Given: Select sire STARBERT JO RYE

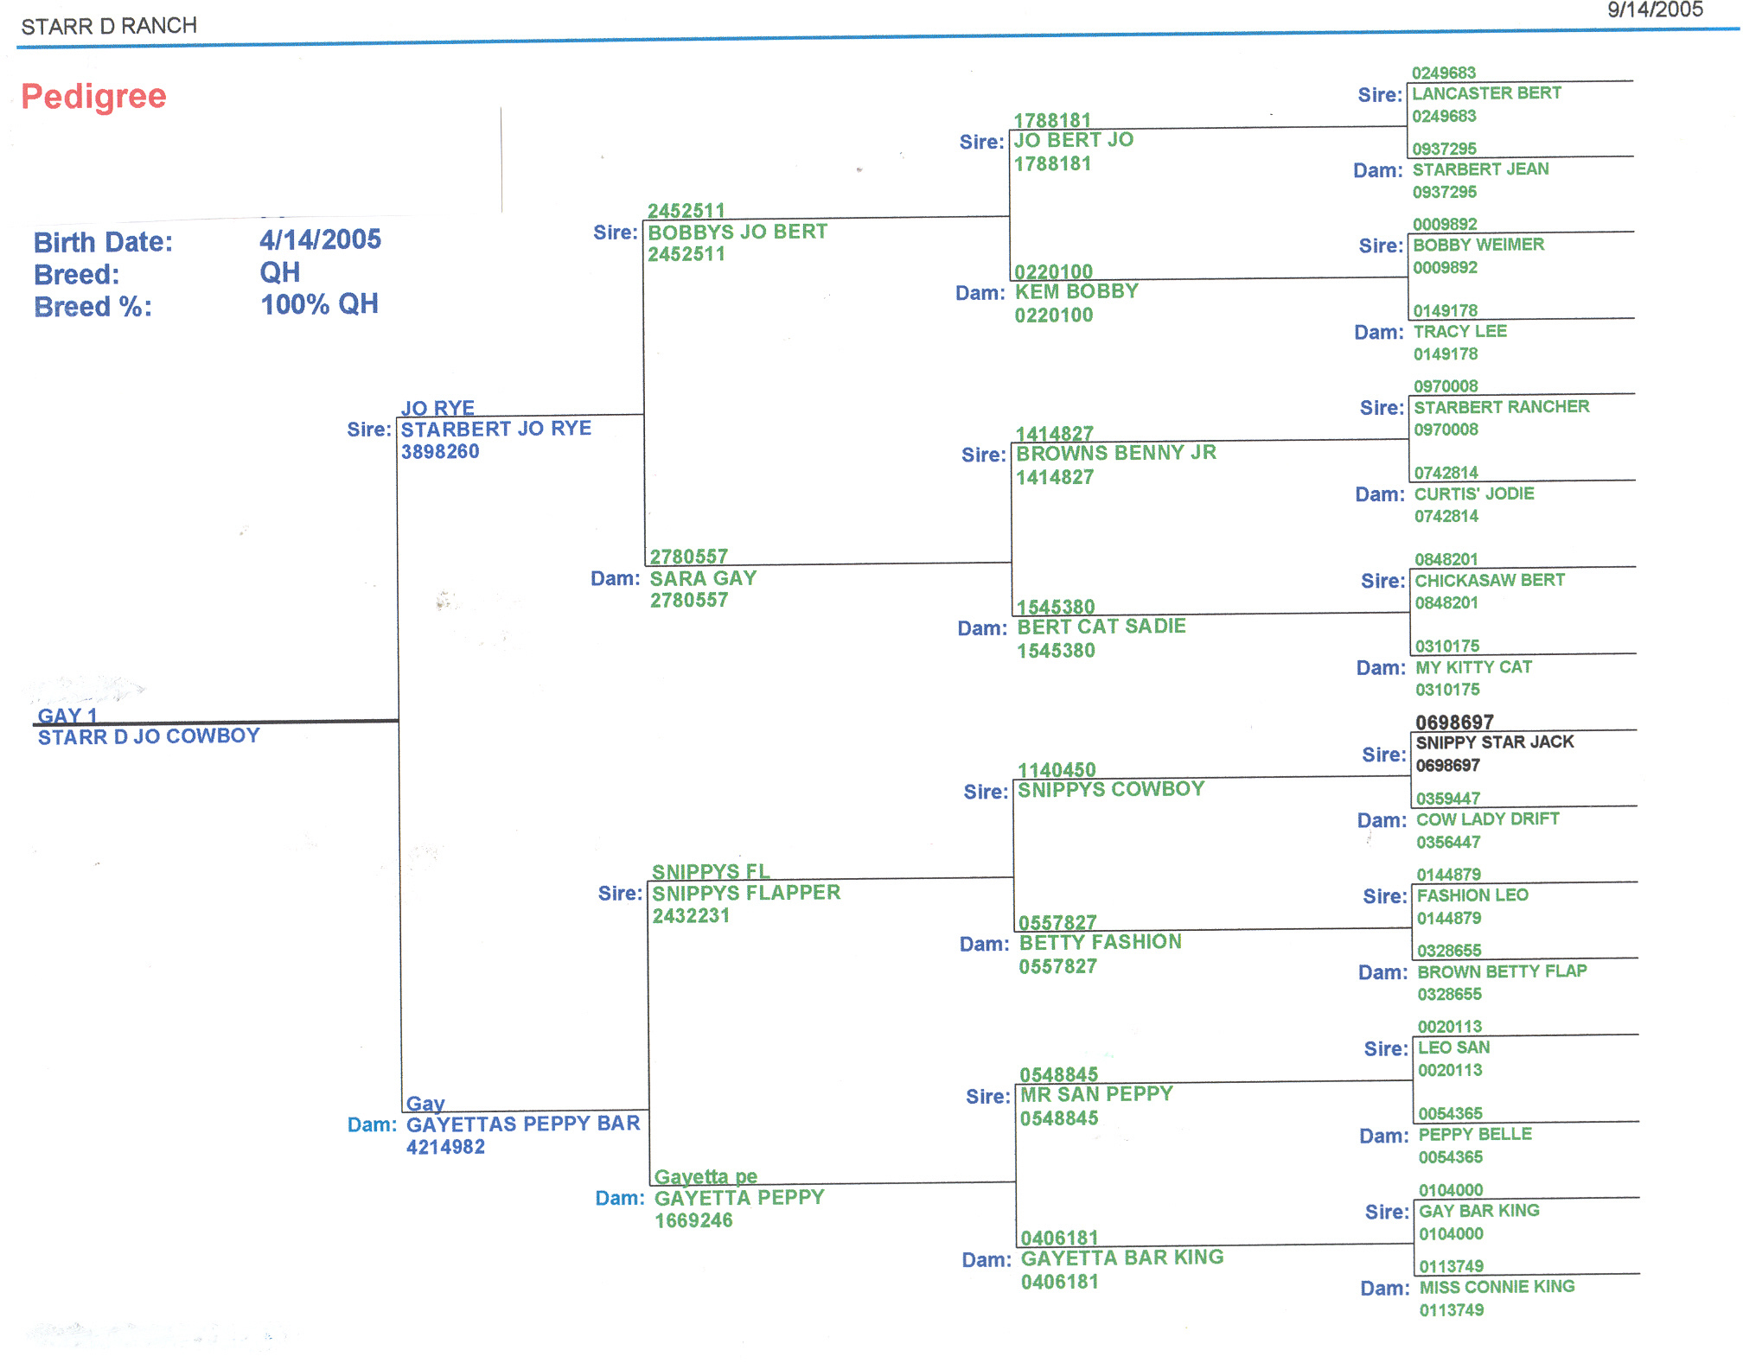Looking at the screenshot, I should point(495,429).
